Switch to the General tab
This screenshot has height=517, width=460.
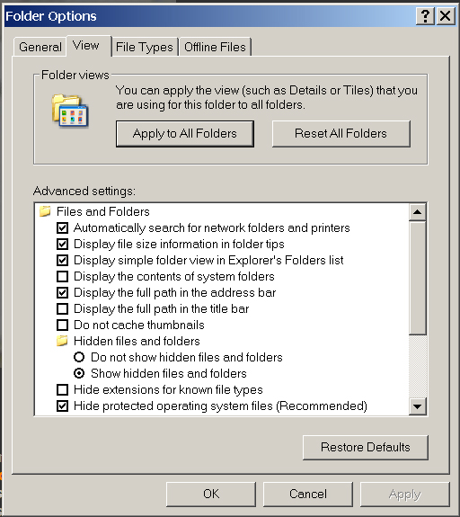[x=40, y=47]
